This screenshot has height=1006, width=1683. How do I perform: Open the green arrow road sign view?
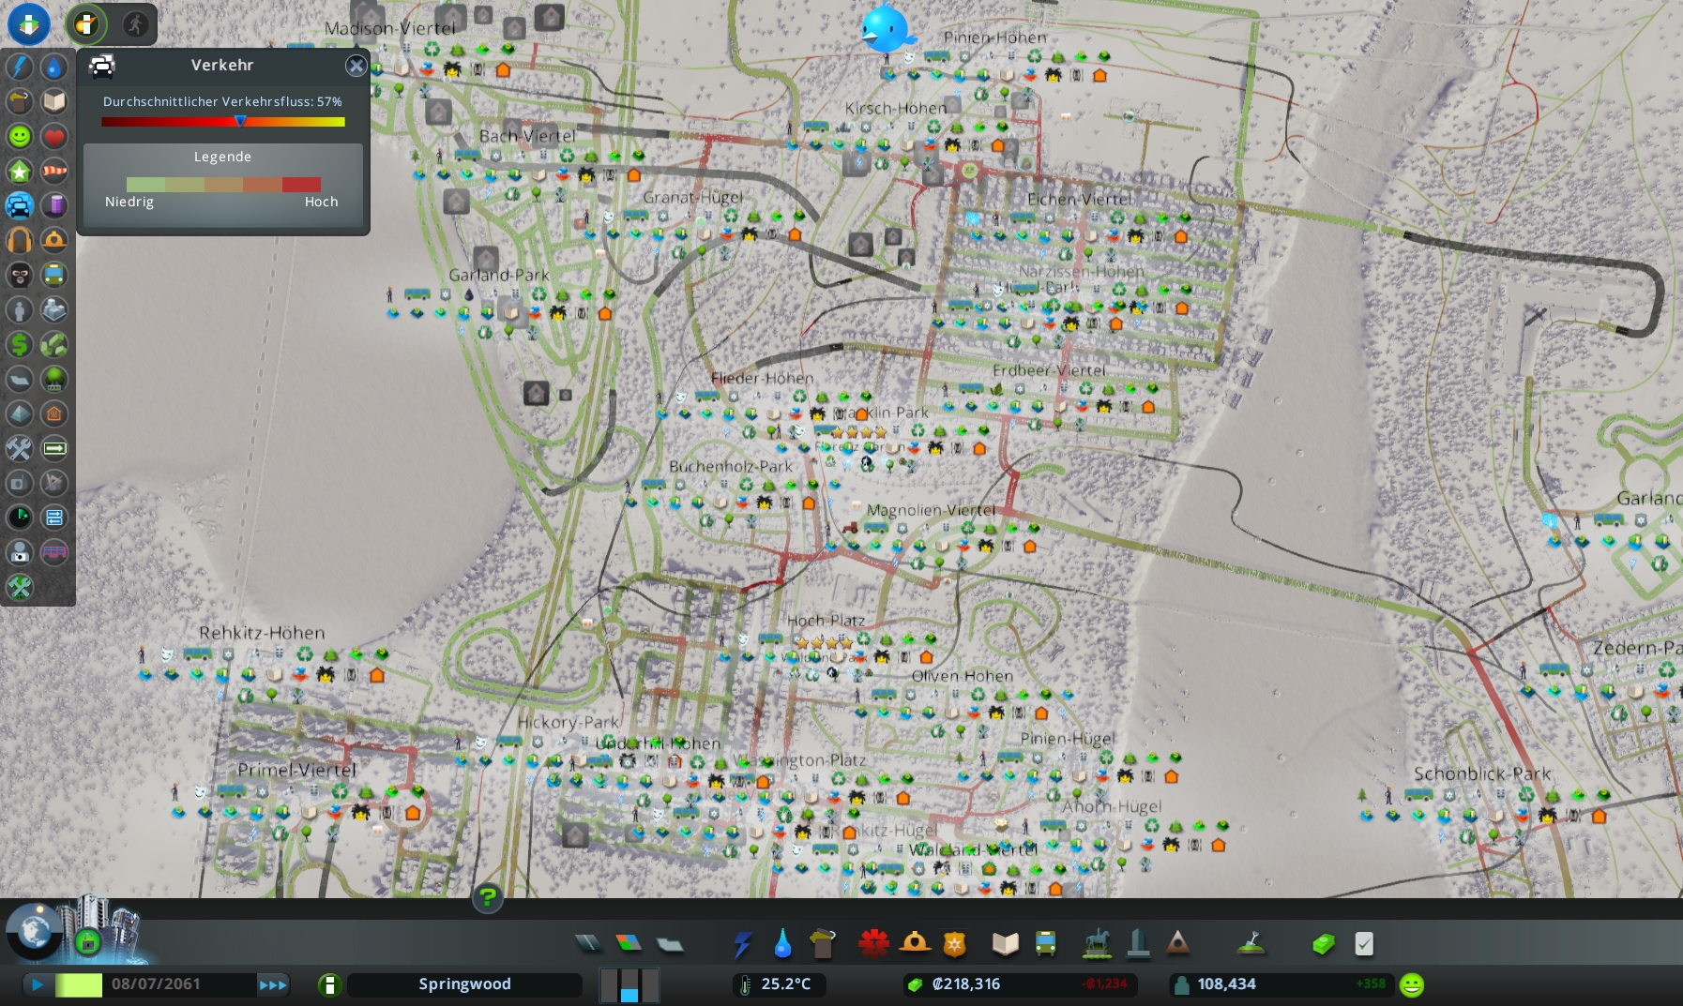coord(54,448)
